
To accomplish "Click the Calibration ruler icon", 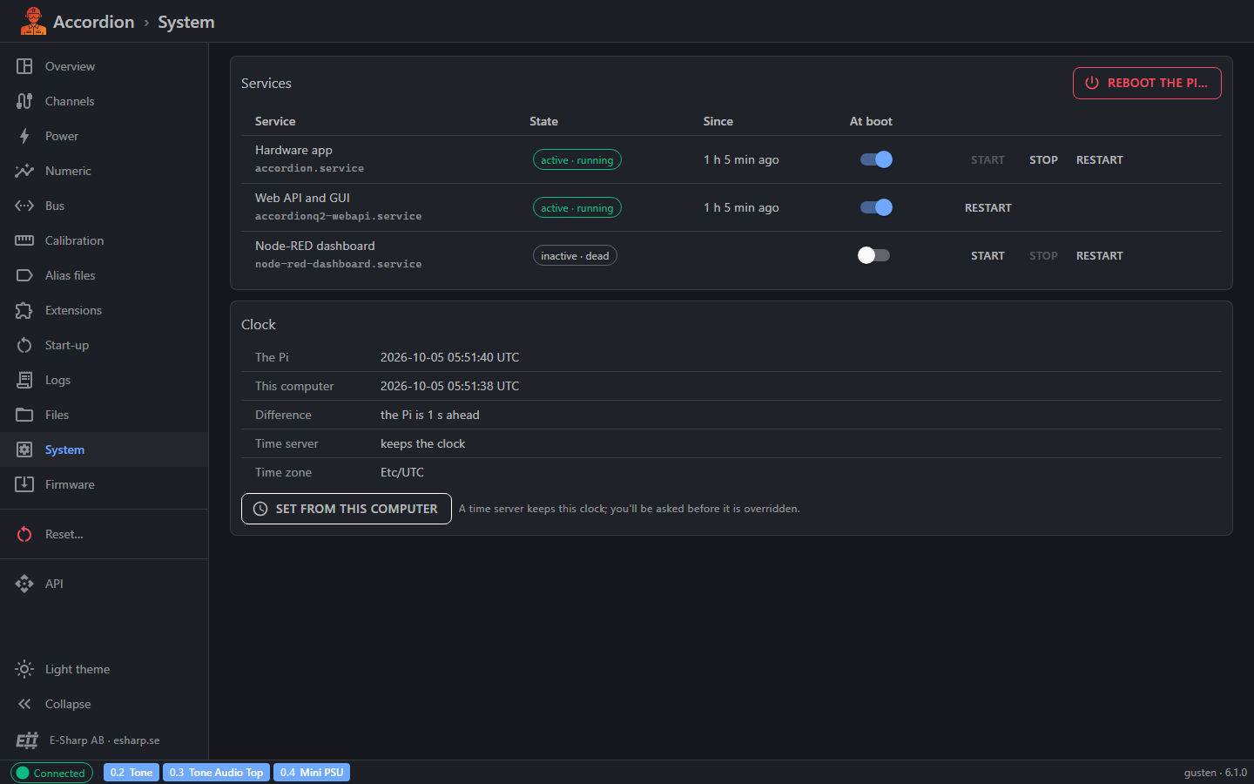I will [x=24, y=240].
